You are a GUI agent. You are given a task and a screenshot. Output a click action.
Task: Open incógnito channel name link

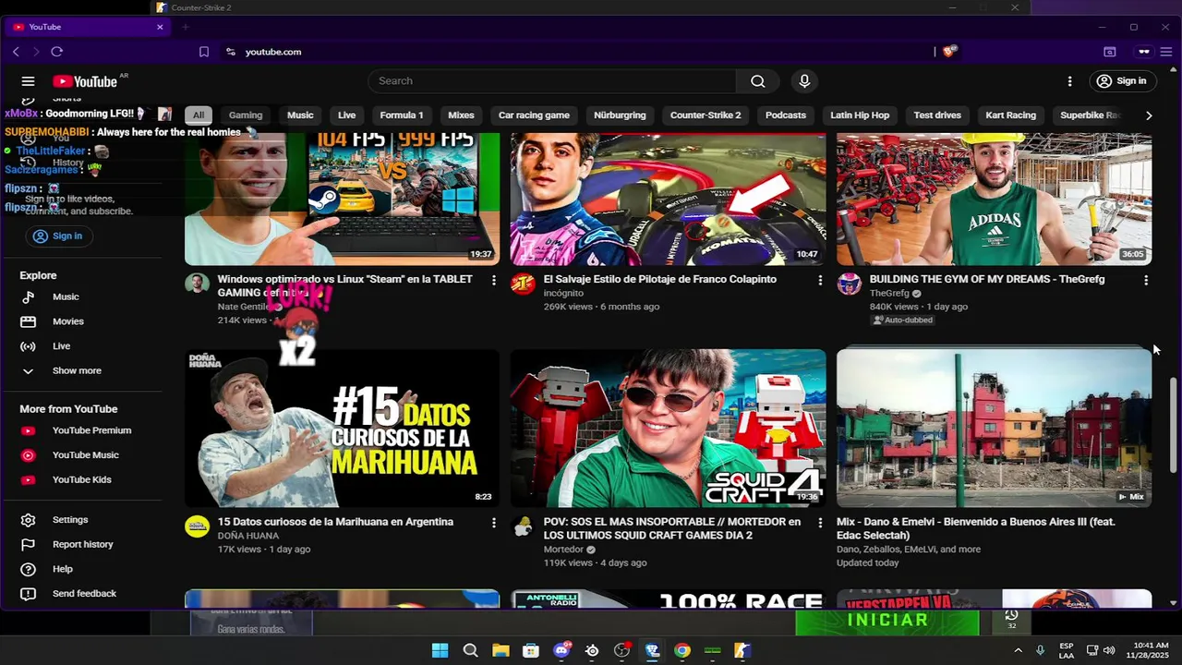(x=563, y=294)
